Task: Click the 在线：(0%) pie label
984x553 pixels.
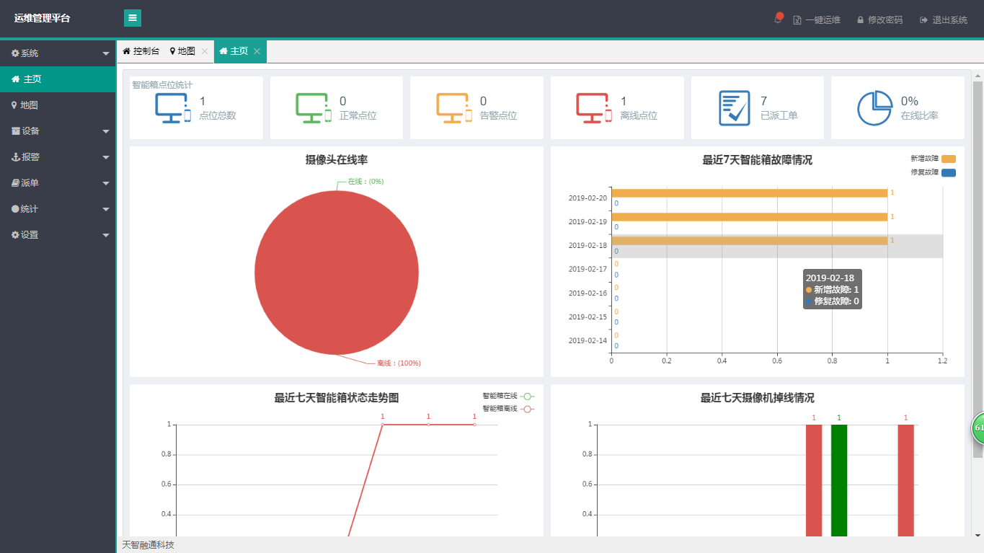Action: 366,182
